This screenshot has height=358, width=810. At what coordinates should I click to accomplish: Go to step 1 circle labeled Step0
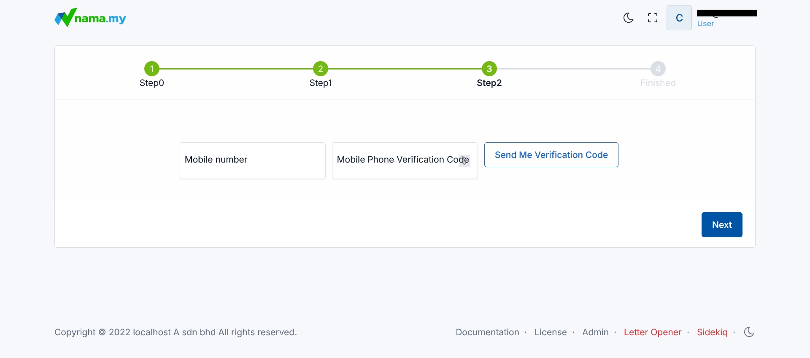(152, 69)
